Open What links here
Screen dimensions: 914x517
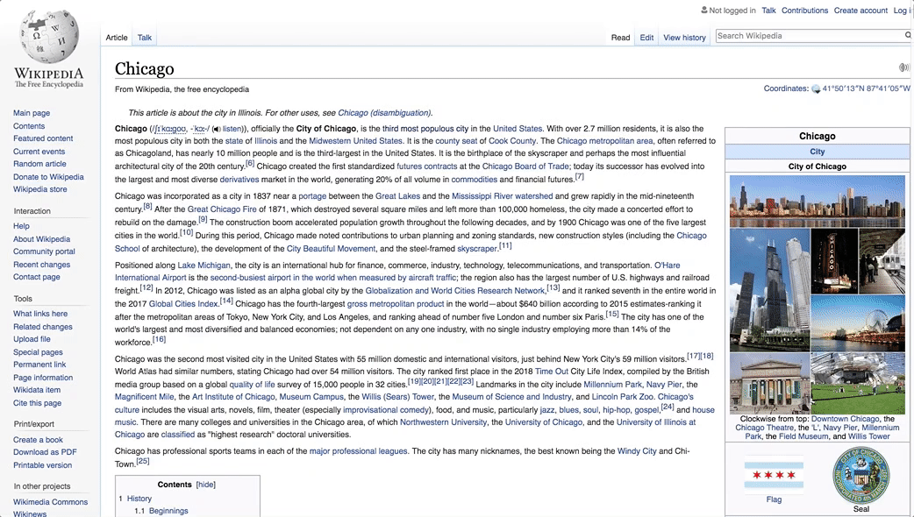click(x=40, y=314)
